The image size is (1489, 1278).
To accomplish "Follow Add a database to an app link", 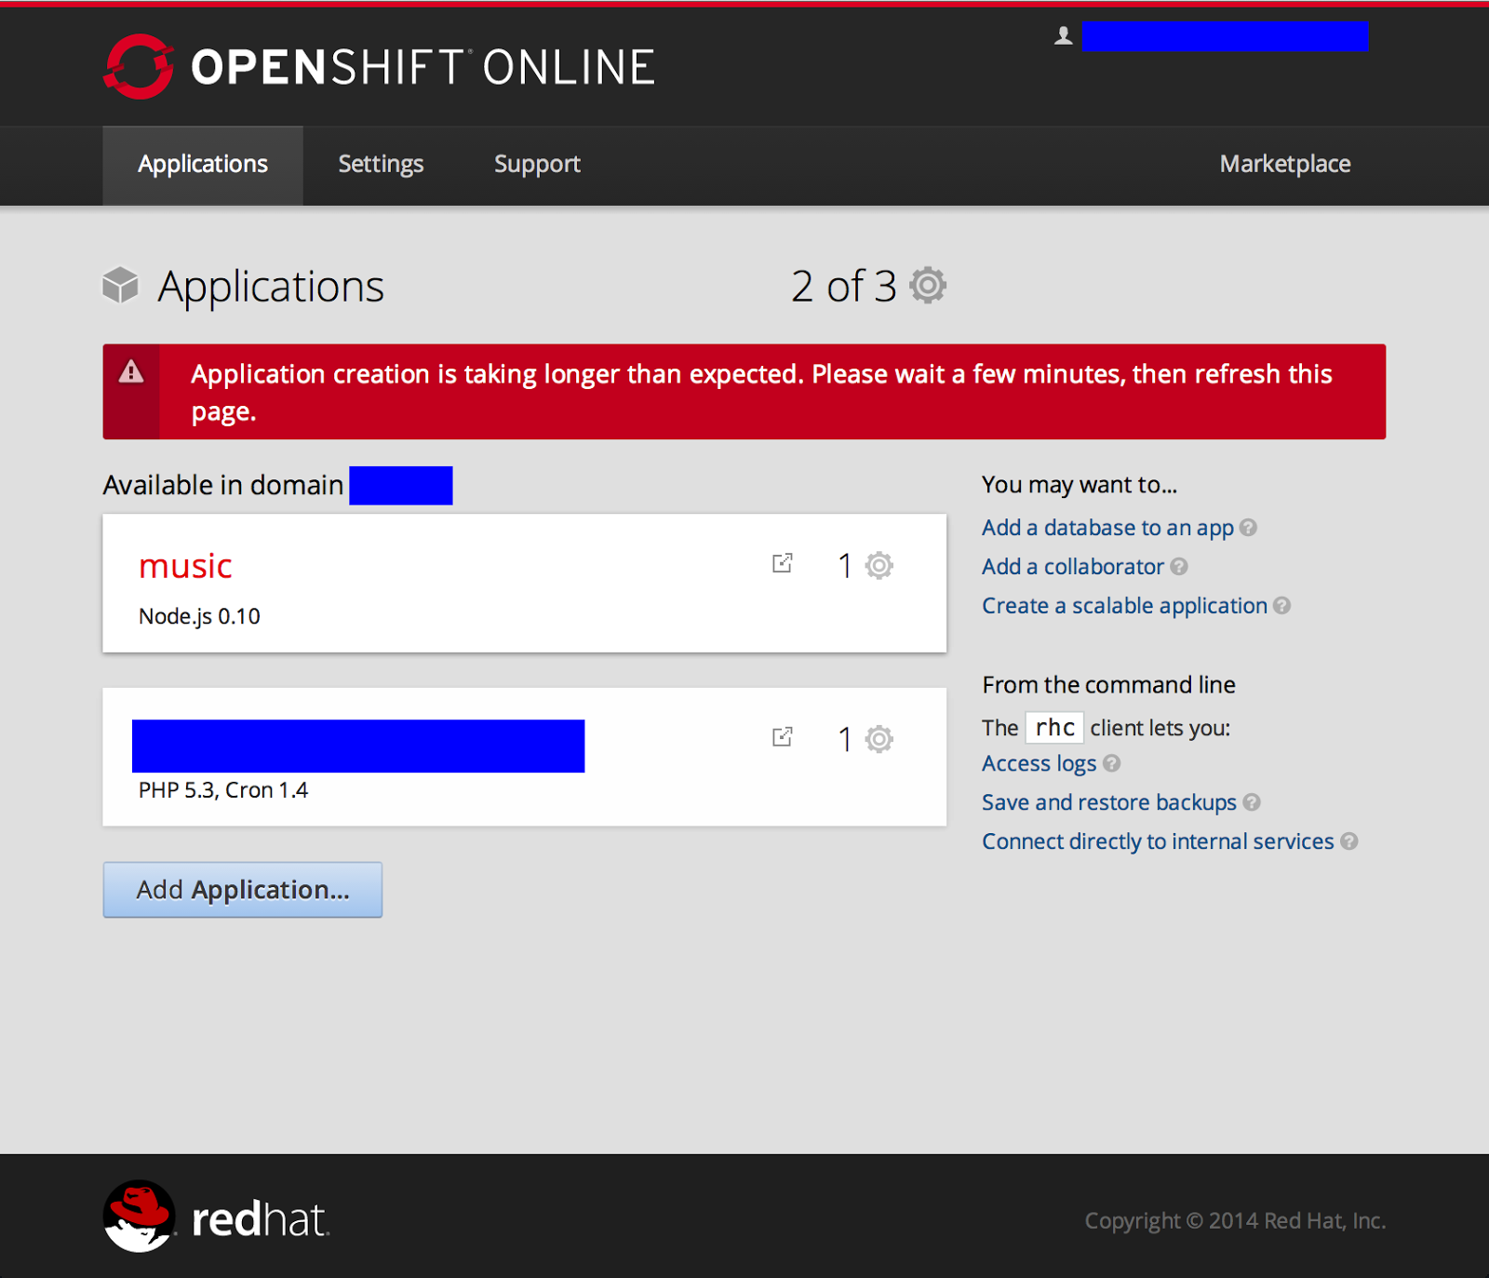I will click(1107, 528).
